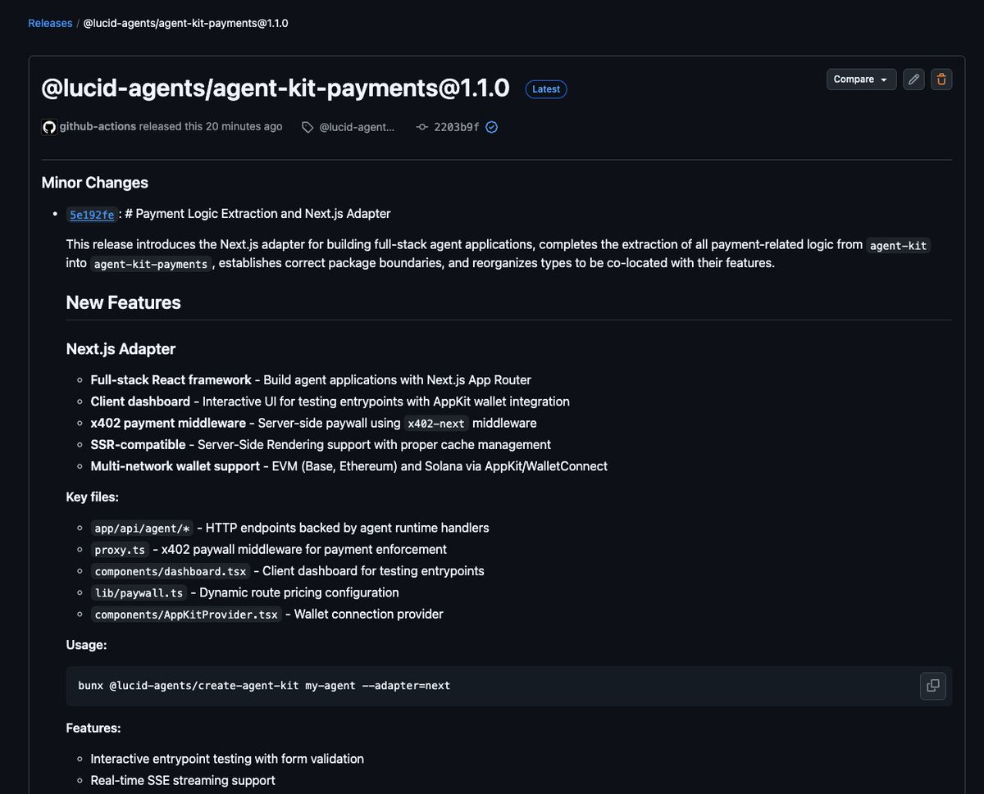Viewport: 984px width, 794px height.
Task: Open commit 5e192fe link
Action: coord(92,215)
